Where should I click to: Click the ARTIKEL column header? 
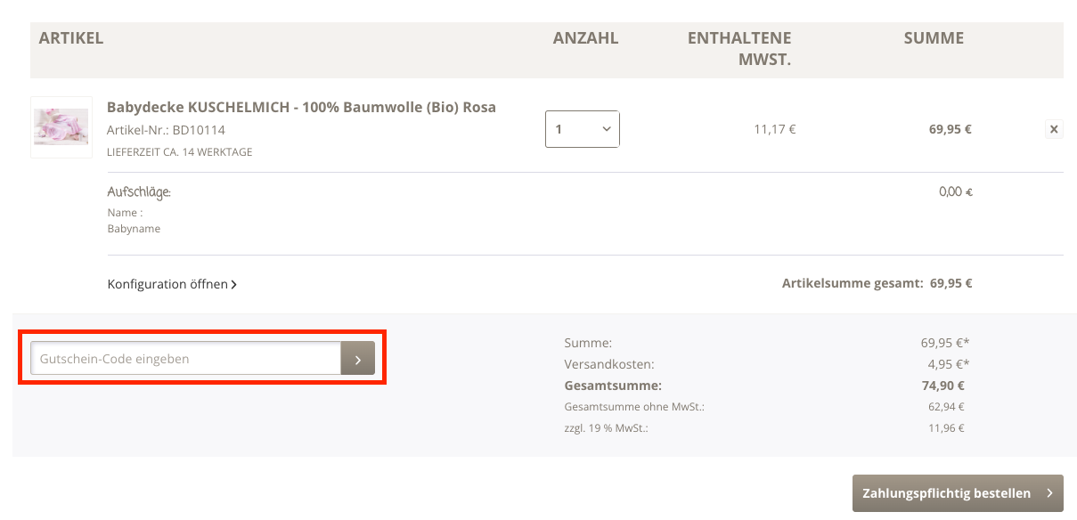tap(71, 38)
